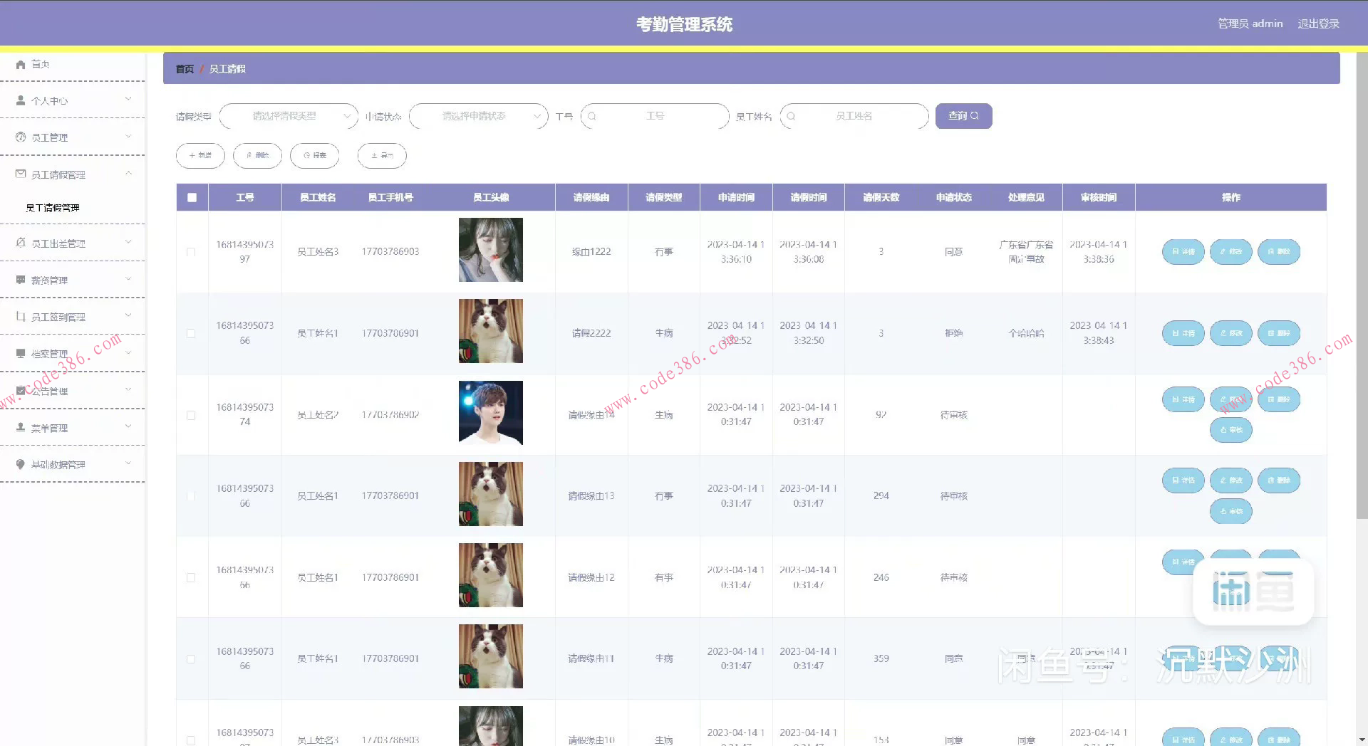Viewport: 1368px width, 746px height.
Task: Click 审核 approve button in the 请假缘由13 row
Action: tap(1230, 511)
